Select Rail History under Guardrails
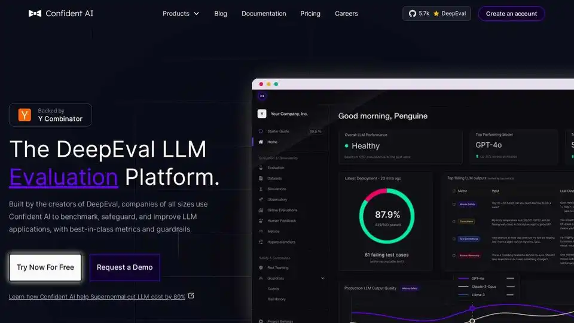Viewport: 574px width, 323px height. click(276, 299)
